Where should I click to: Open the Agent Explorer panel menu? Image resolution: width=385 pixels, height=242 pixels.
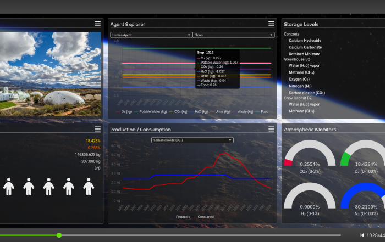[x=271, y=24]
